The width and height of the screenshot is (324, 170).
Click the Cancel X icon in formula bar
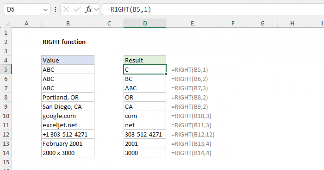point(66,9)
